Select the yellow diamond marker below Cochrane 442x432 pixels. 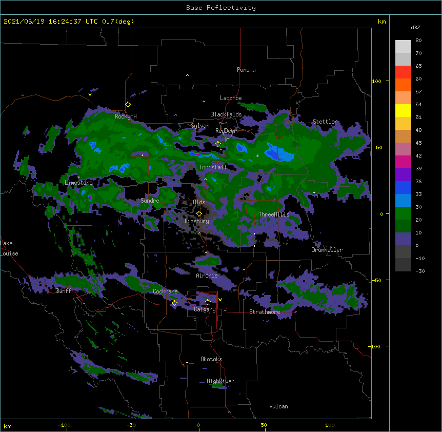174,303
